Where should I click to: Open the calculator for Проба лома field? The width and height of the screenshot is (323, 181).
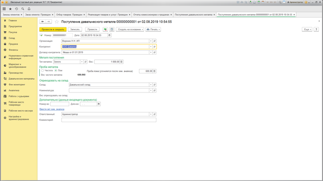[154, 71]
